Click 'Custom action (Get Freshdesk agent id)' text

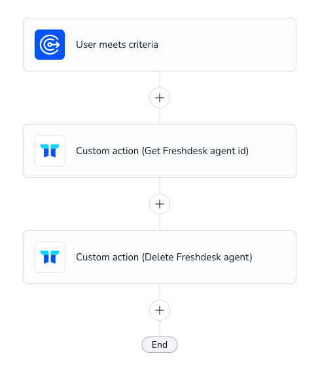[x=162, y=151]
